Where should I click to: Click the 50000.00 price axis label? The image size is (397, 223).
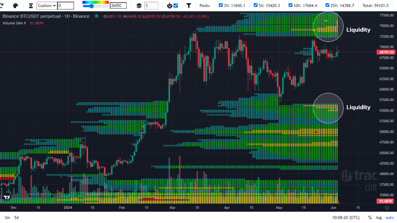point(386,131)
